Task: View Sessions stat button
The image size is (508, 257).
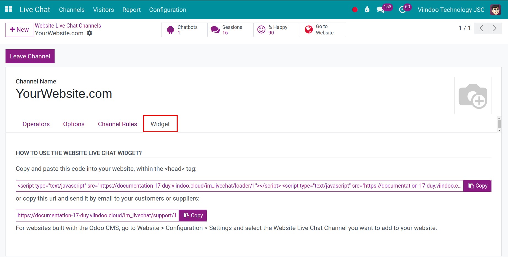Action: pos(230,30)
